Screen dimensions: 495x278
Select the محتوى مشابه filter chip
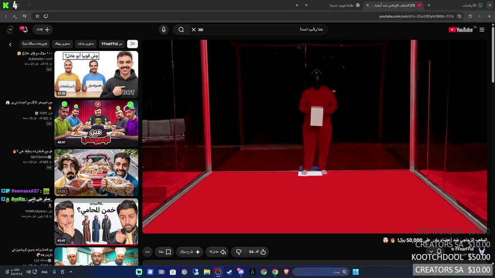click(x=85, y=44)
